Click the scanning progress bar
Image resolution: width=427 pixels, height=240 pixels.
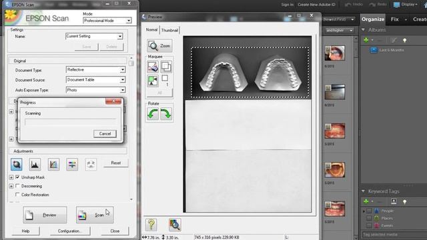70,121
